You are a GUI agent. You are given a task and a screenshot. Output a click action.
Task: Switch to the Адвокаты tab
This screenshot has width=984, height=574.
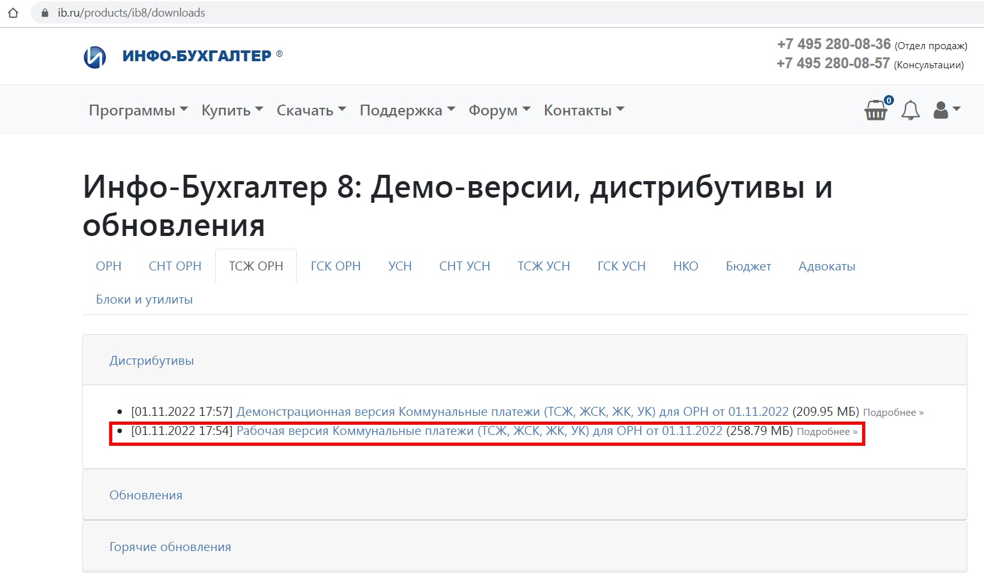click(827, 266)
